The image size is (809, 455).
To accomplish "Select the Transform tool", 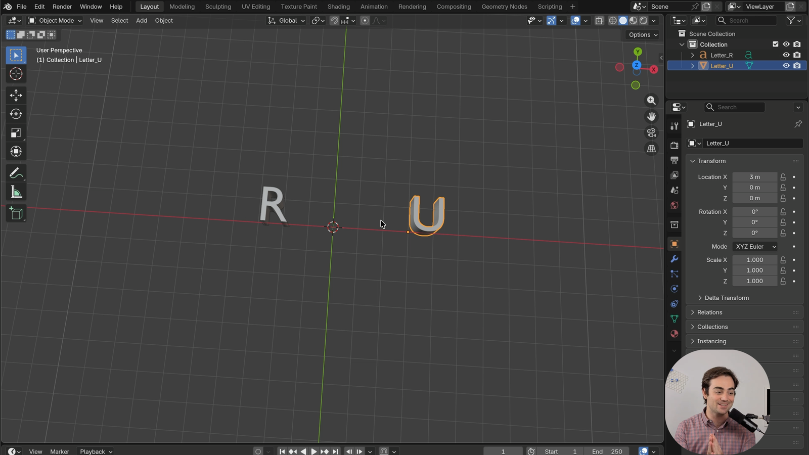I will point(16,151).
